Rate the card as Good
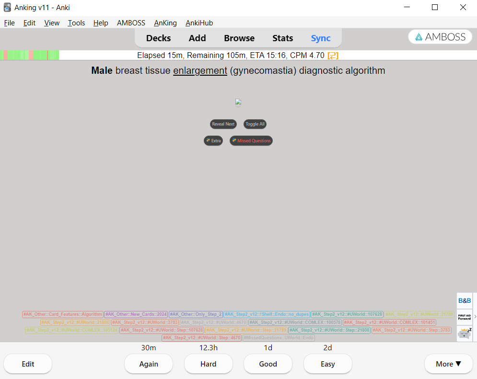 coord(268,364)
